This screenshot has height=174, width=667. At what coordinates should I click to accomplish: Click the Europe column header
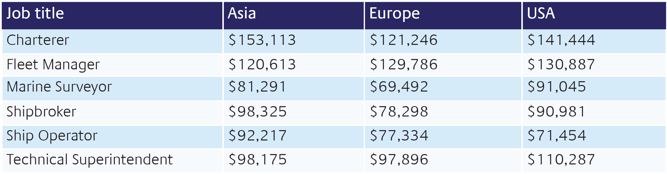point(394,13)
